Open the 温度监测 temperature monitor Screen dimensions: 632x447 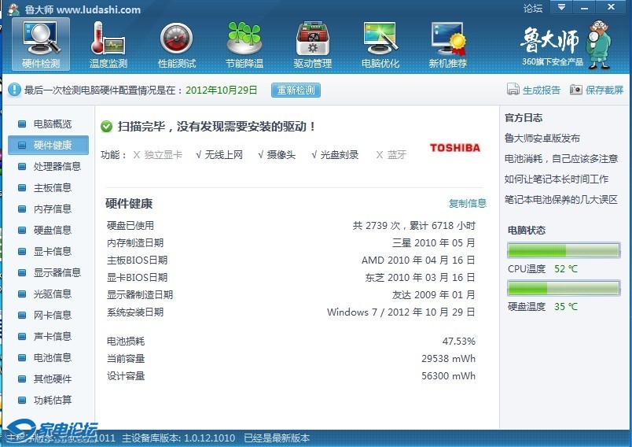point(108,44)
